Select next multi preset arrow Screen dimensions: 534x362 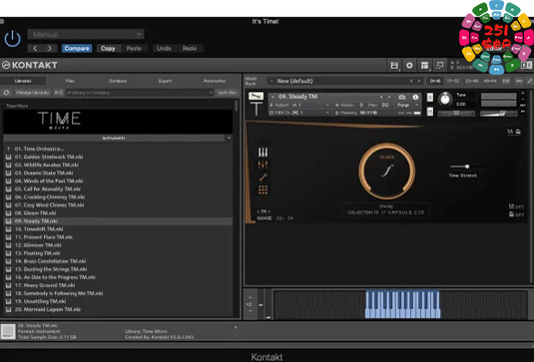tap(419, 81)
